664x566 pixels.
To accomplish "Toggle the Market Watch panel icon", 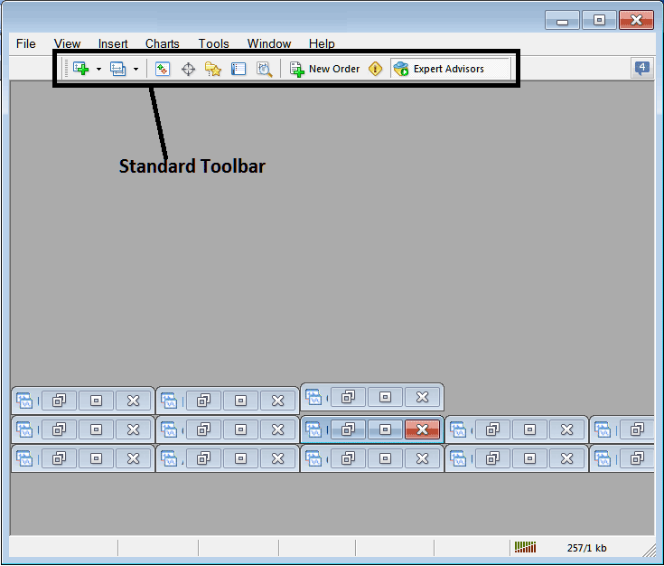I will [x=163, y=69].
